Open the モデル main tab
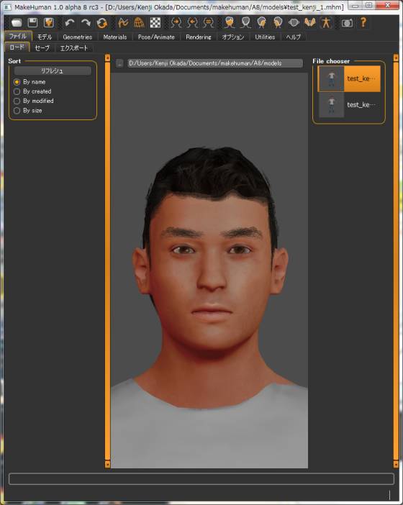The image size is (403, 505). [x=45, y=37]
